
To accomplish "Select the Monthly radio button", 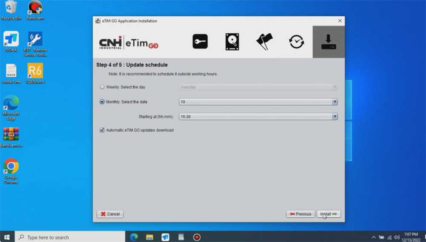I will 102,101.
